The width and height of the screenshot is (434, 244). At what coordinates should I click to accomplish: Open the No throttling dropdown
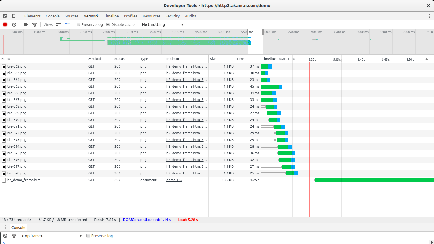[163, 24]
